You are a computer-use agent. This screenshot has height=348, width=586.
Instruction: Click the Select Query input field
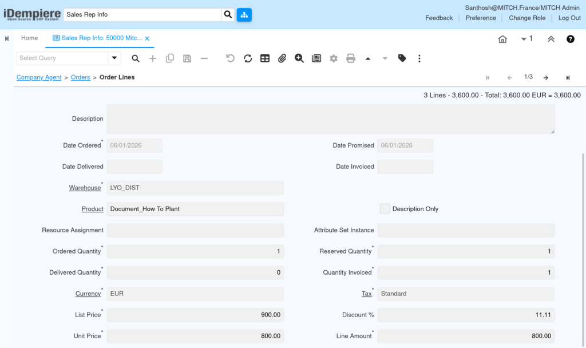[62, 58]
